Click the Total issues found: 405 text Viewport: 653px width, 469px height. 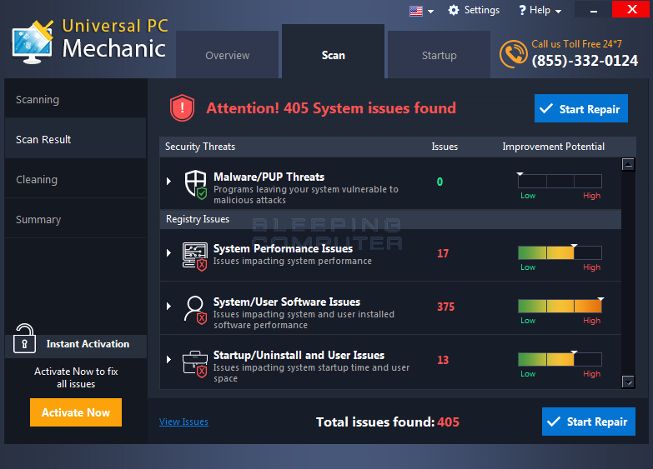tap(387, 422)
